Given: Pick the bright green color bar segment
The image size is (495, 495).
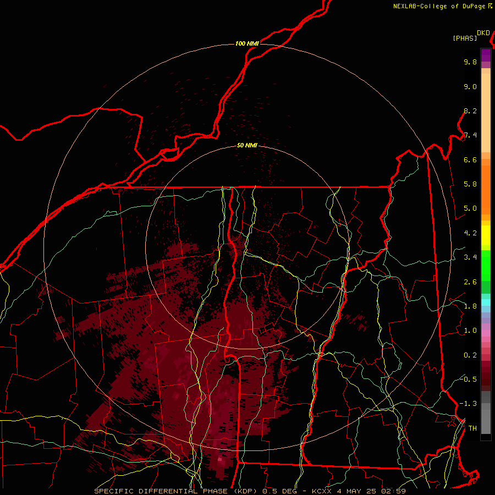Looking at the screenshot, I should 486,266.
